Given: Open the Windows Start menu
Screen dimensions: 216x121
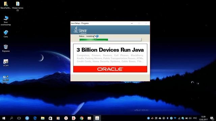Looking at the screenshot, I should click(x=4, y=118).
